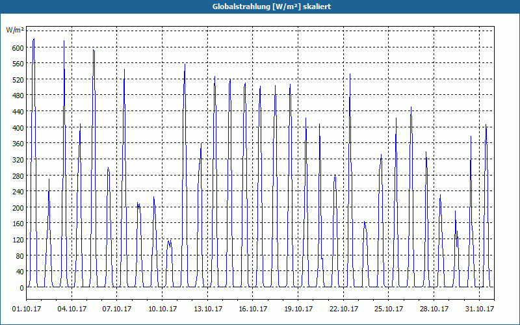
Task: Click the 480 y-axis value
Action: coord(18,96)
